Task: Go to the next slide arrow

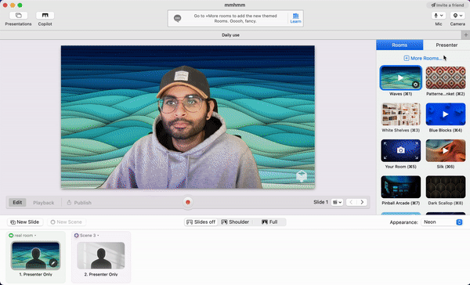Action: 362,202
